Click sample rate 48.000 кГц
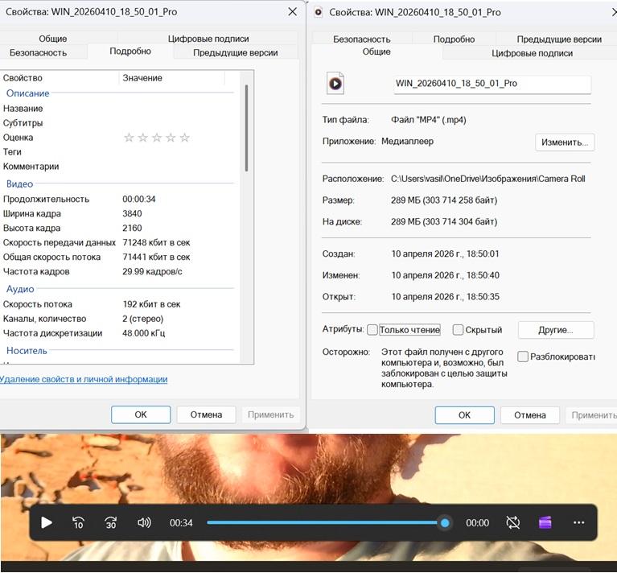The image size is (617, 573). click(144, 333)
